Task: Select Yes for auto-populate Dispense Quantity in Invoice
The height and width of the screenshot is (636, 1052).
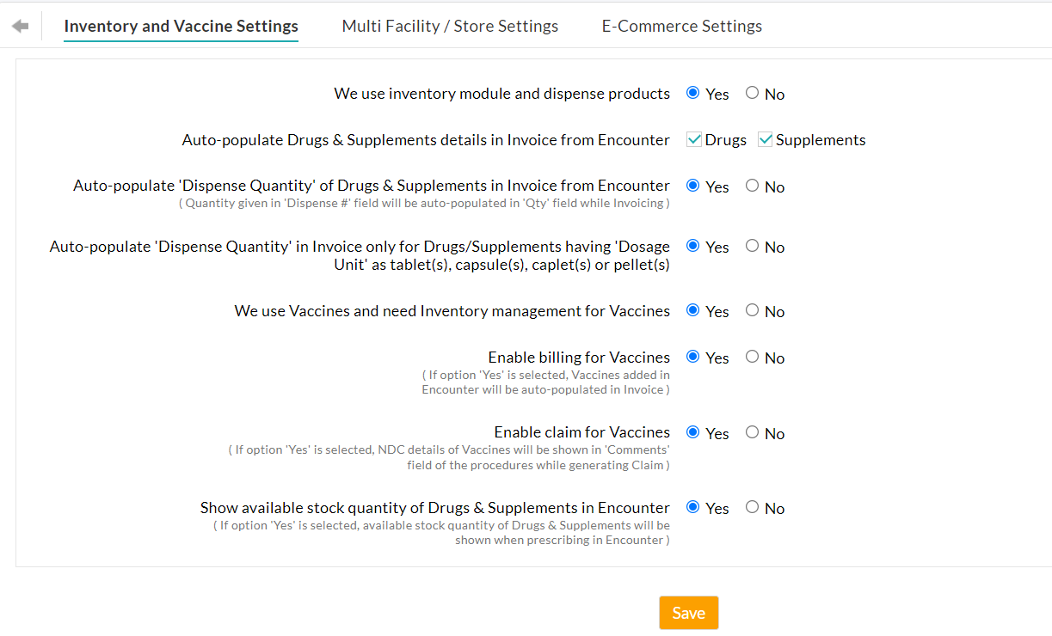Action: [693, 186]
